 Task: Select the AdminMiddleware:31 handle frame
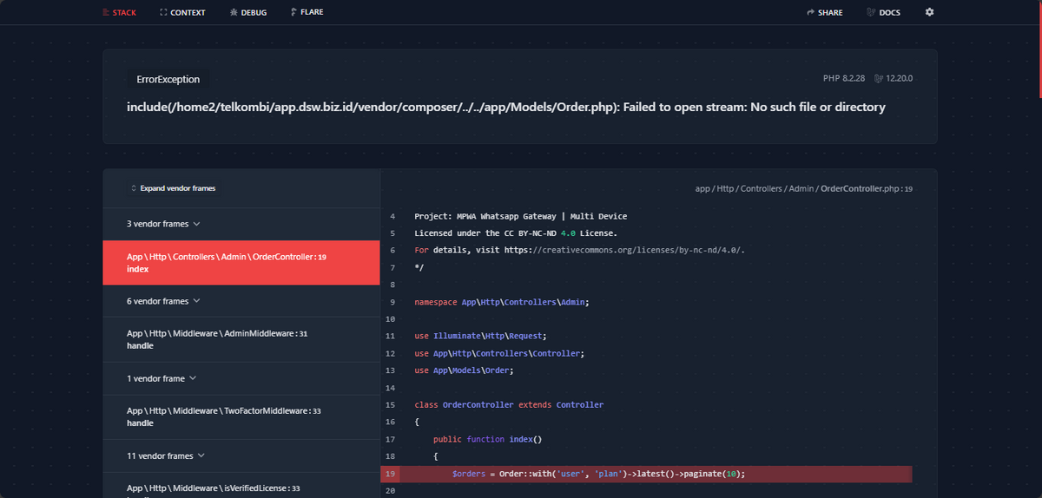(x=241, y=339)
